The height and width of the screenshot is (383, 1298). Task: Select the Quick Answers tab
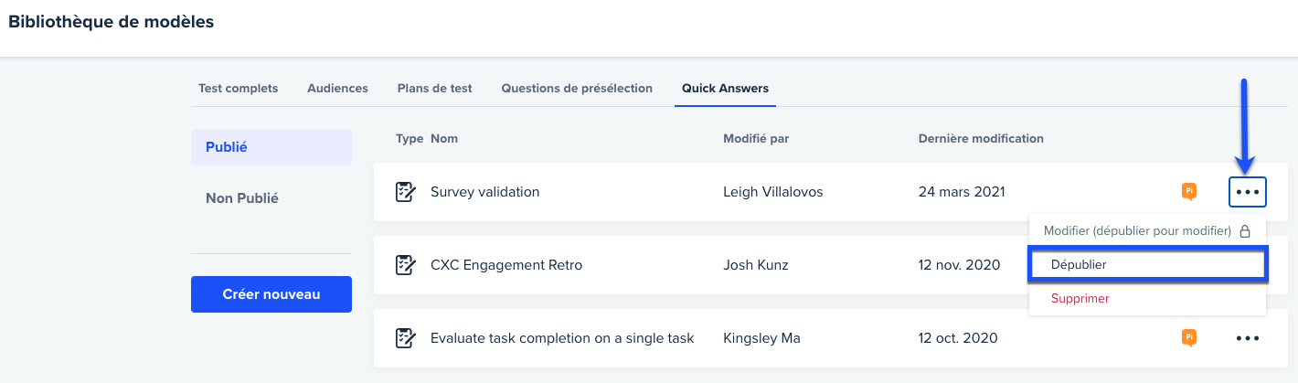tap(725, 89)
